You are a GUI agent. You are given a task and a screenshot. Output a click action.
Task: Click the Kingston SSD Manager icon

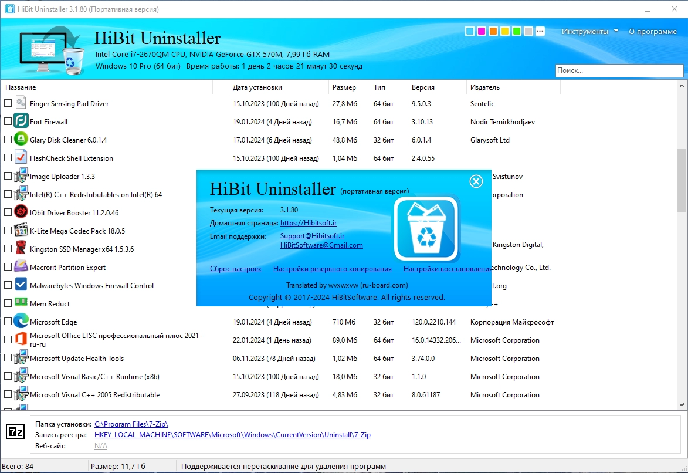pos(21,249)
